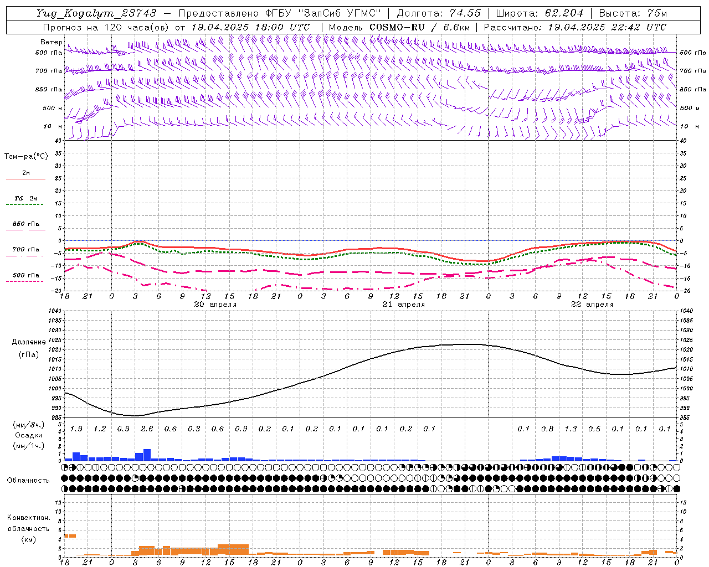This screenshot has height=567, width=709.
Task: Select the 0.8 precipitation value
Action: 547,429
